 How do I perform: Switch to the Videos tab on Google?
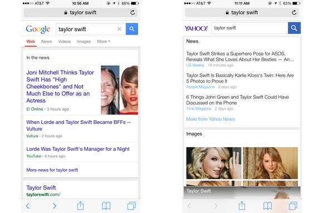(64, 41)
